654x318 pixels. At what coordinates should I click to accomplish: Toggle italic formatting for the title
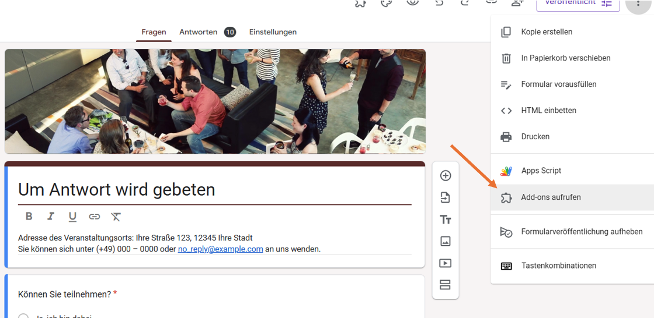51,216
